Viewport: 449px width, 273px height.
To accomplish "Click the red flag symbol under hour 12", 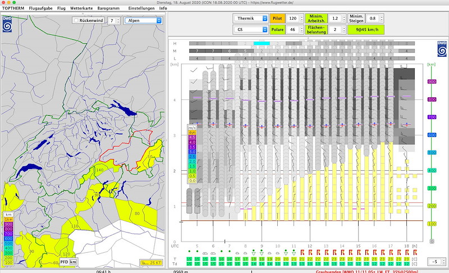I will 310,252.
